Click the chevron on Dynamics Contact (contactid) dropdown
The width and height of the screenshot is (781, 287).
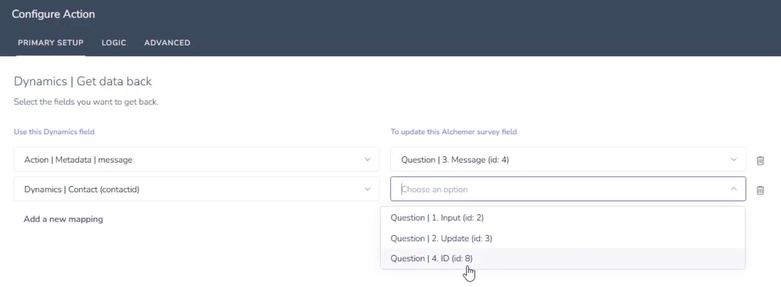coord(367,189)
